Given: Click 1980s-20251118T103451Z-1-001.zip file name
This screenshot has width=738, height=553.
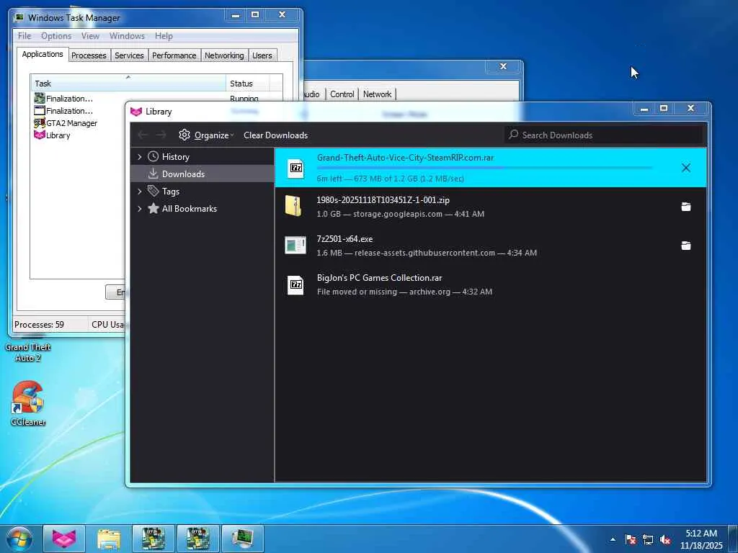Looking at the screenshot, I should coord(383,200).
